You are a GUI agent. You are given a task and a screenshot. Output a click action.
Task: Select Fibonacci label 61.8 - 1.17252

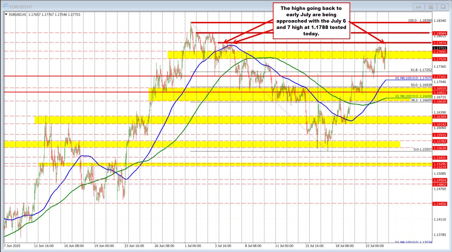tap(421, 70)
